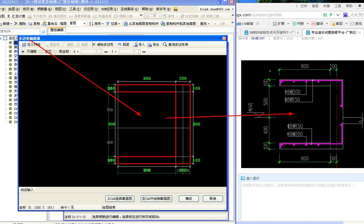Viewport: 364px width, 224px height.
Task: Click the 复制 copy icon
Action: coord(30,24)
